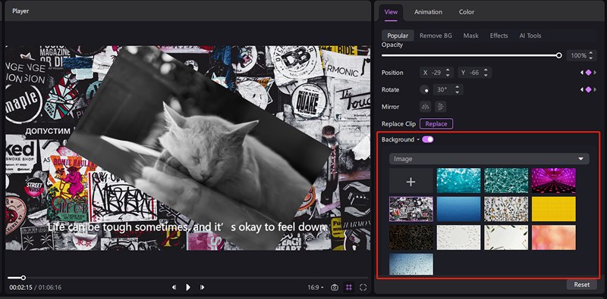Open the AI Tools sub-tab
This screenshot has height=299, width=607.
530,36
